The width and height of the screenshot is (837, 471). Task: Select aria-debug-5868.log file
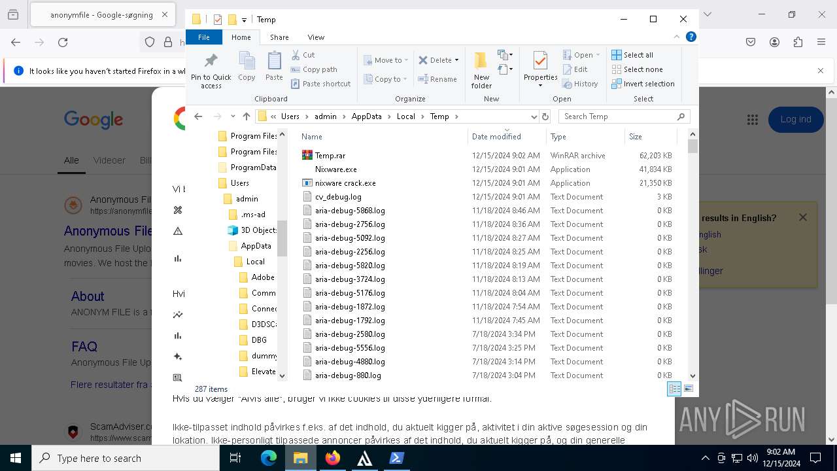pyautogui.click(x=350, y=211)
